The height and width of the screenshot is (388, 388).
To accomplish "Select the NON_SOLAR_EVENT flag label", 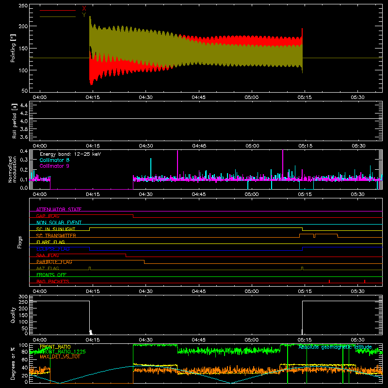I will [x=59, y=223].
